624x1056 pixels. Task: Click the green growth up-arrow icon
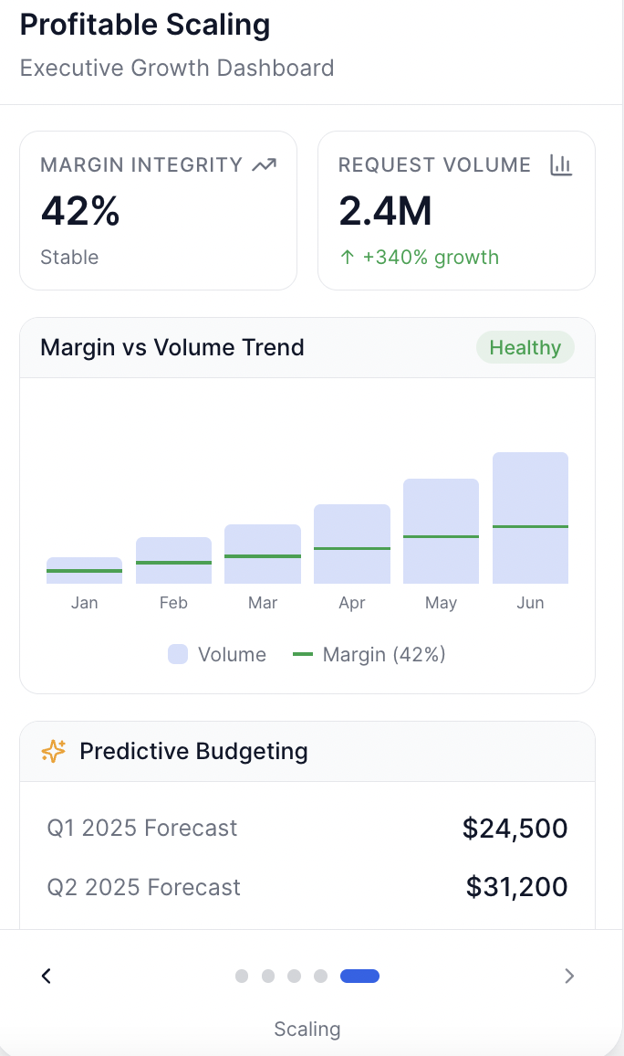coord(347,258)
